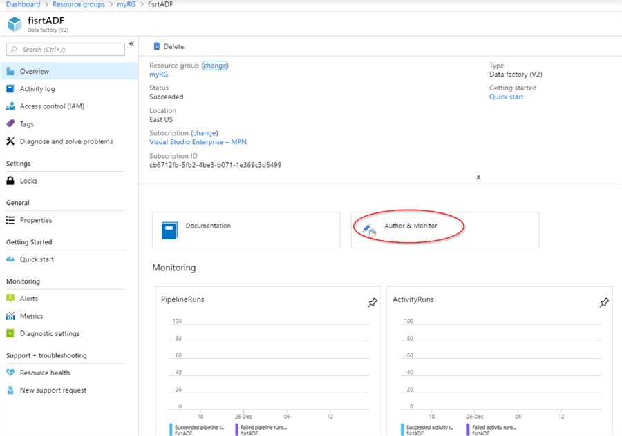Viewport: 622px width, 436px height.
Task: Go to myRG breadcrumb link
Action: coord(126,4)
